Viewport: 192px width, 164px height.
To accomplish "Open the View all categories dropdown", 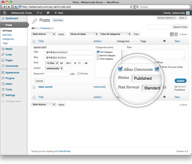I will pos(115,34).
